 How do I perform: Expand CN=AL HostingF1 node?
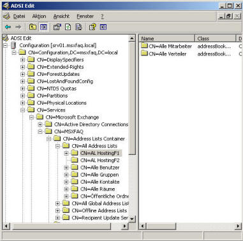click(x=66, y=153)
